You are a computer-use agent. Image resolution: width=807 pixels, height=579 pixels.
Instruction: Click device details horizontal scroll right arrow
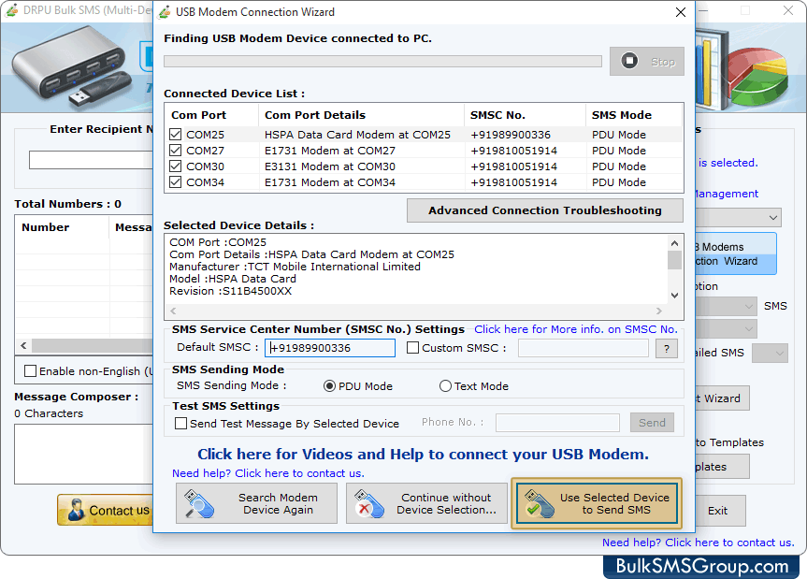[658, 311]
